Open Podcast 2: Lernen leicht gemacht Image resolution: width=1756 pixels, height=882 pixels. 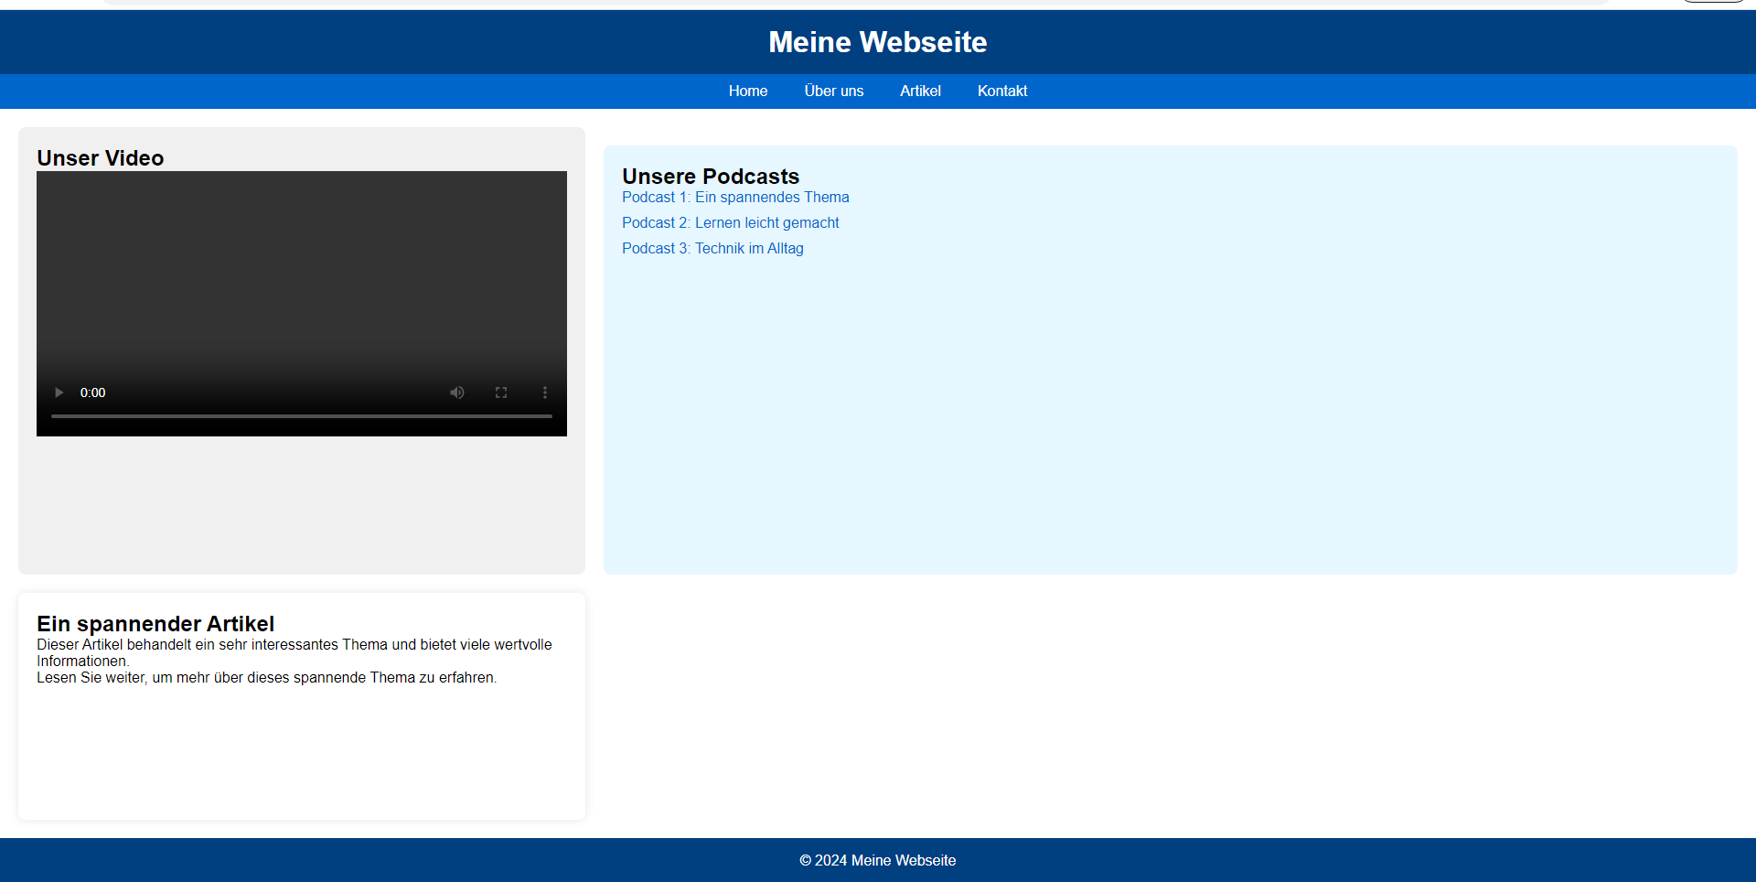point(730,223)
